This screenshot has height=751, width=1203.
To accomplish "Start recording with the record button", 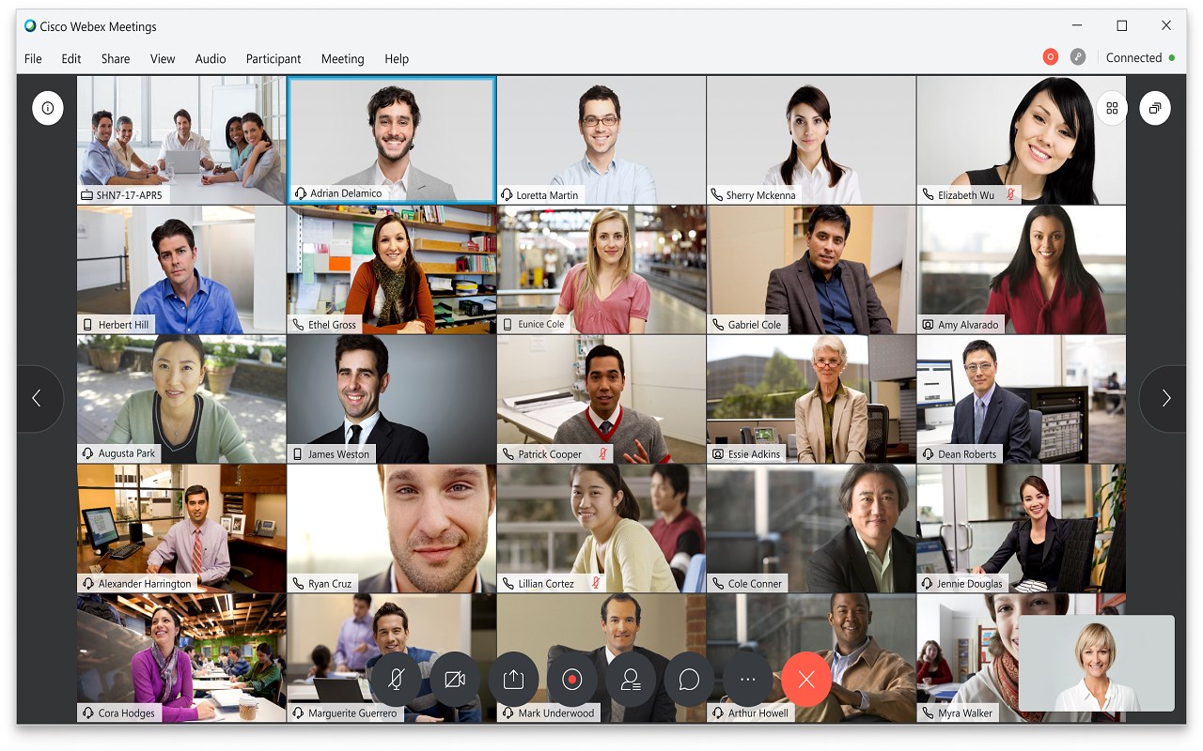I will (572, 680).
